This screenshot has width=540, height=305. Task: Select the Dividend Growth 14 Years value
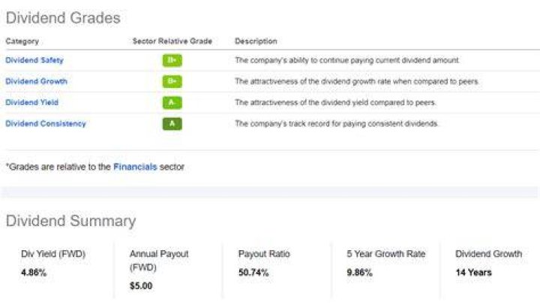(473, 273)
